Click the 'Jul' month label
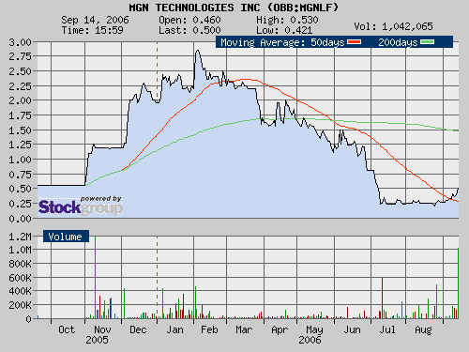The height and width of the screenshot is (352, 469). point(387,329)
